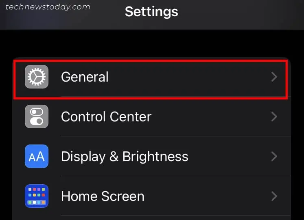This screenshot has height=220, width=304.
Task: Click the Settings page title
Action: (x=151, y=11)
